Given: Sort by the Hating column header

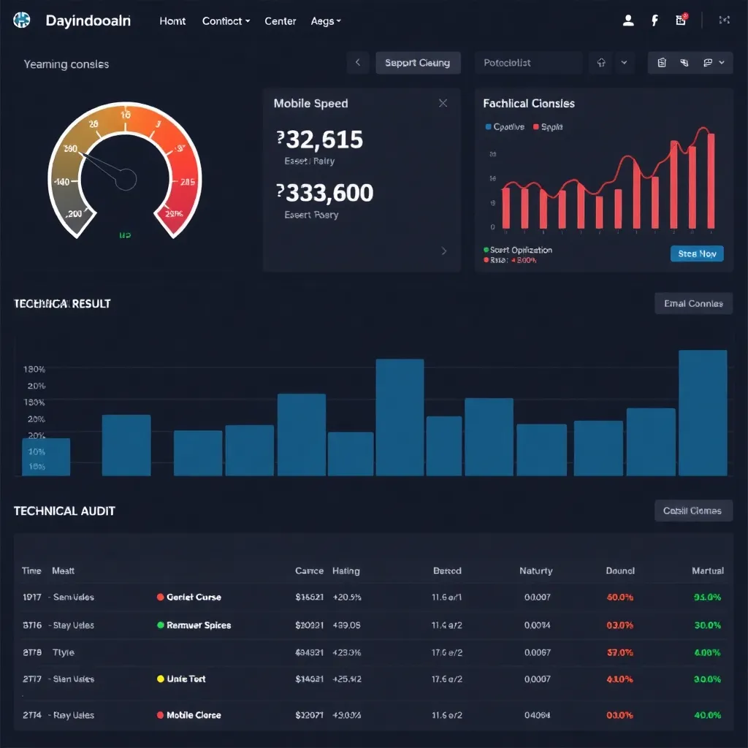Looking at the screenshot, I should (x=346, y=570).
